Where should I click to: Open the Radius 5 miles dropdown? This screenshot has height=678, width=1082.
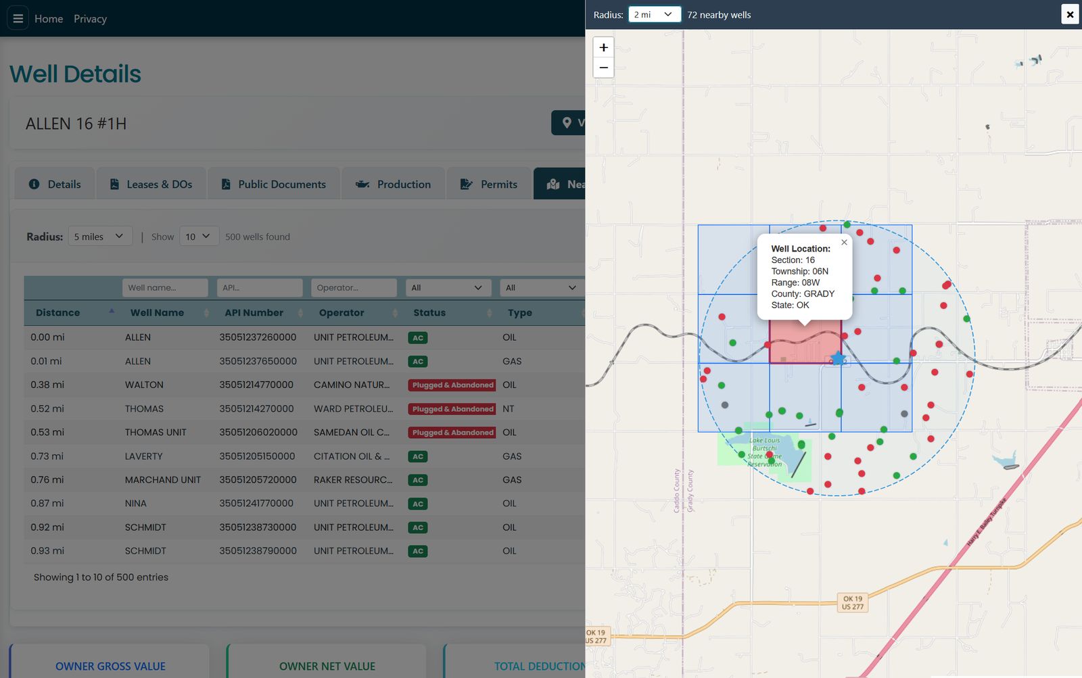100,236
